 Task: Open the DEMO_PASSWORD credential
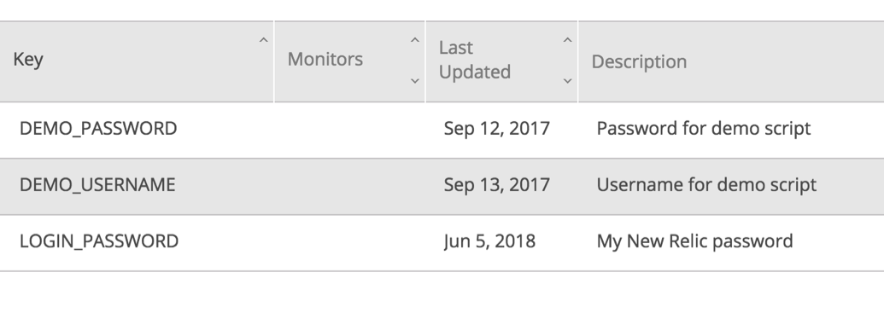click(x=98, y=129)
